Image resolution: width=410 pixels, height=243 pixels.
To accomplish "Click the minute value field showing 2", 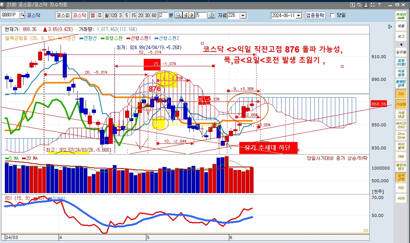I will (163, 15).
